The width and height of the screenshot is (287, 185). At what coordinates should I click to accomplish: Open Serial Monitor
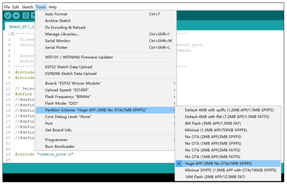pos(106,41)
